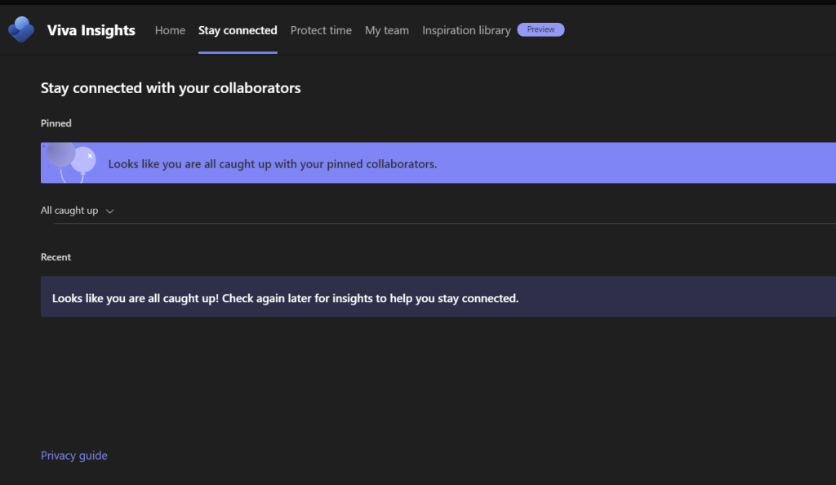
Task: Select the Stay connected tab
Action: click(238, 30)
